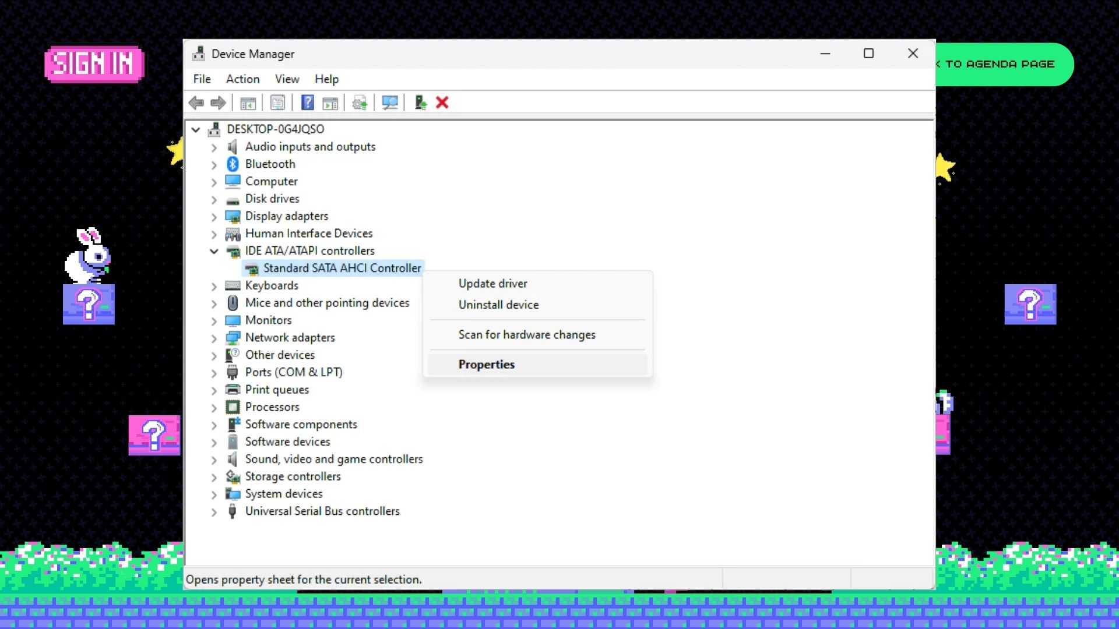1119x629 pixels.
Task: Select the Keyboards tree label
Action: click(272, 286)
